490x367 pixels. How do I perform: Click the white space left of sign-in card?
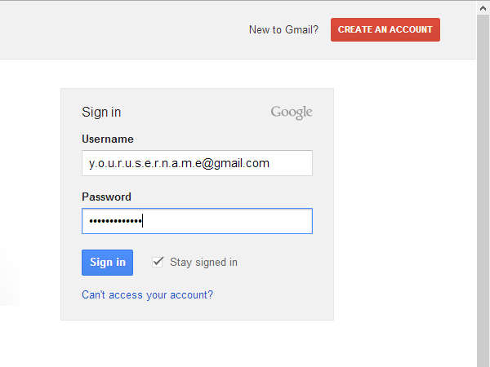coord(33,163)
